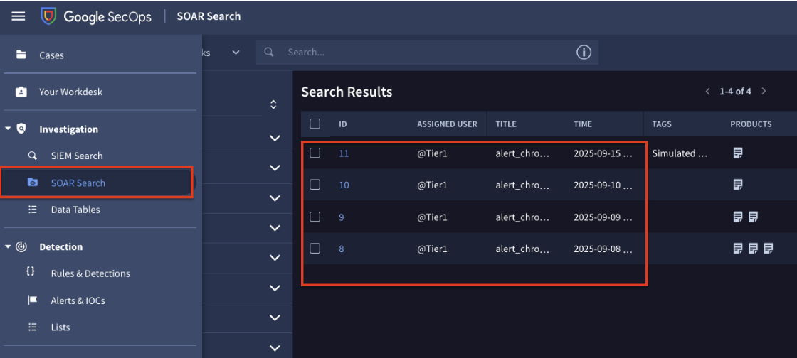Open the search info icon
Viewport: 797px width, 358px height.
click(x=584, y=52)
